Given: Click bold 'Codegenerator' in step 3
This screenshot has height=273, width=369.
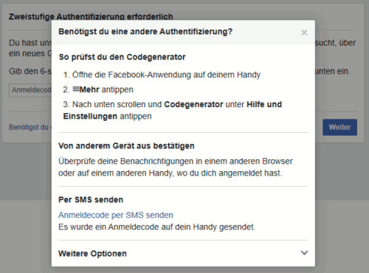Looking at the screenshot, I should [193, 105].
